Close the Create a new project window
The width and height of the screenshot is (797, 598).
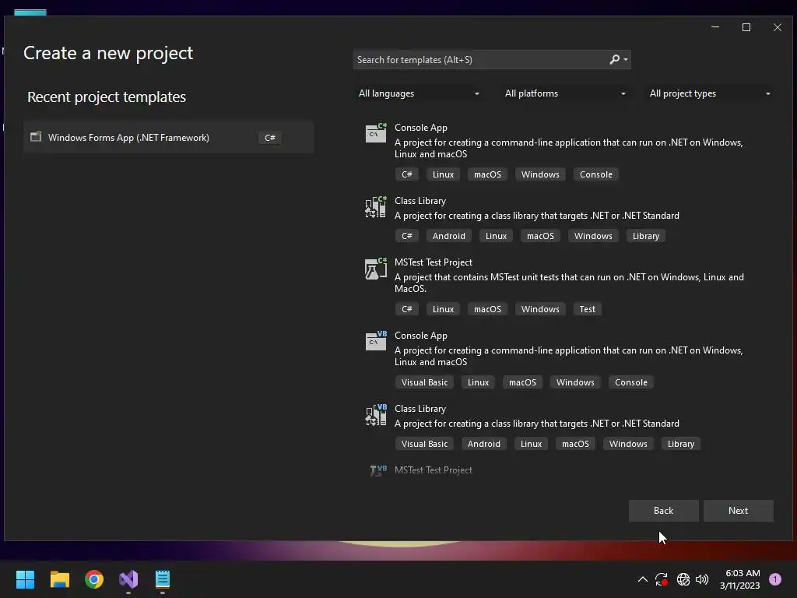[x=778, y=27]
